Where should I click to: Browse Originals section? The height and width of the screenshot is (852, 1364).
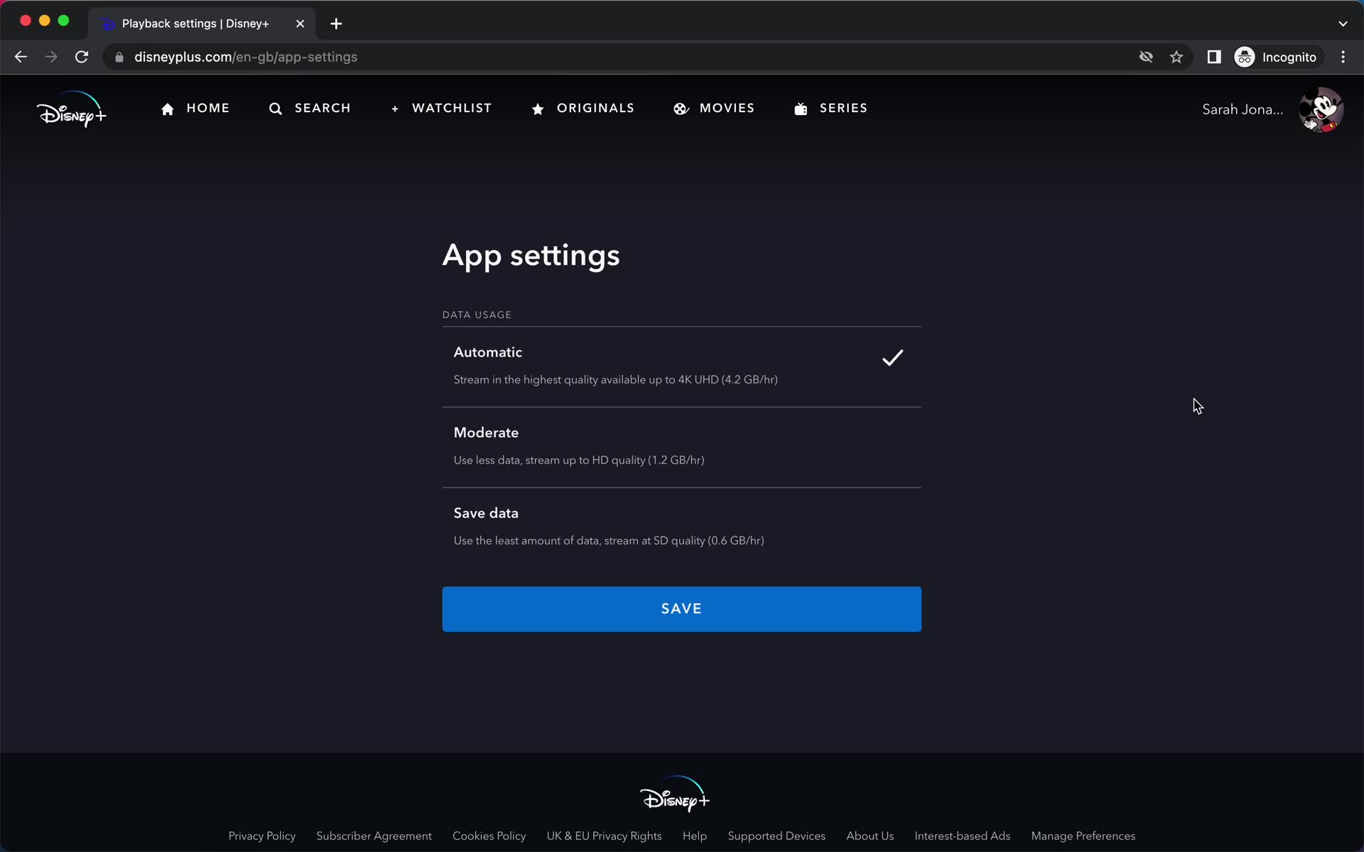click(583, 109)
